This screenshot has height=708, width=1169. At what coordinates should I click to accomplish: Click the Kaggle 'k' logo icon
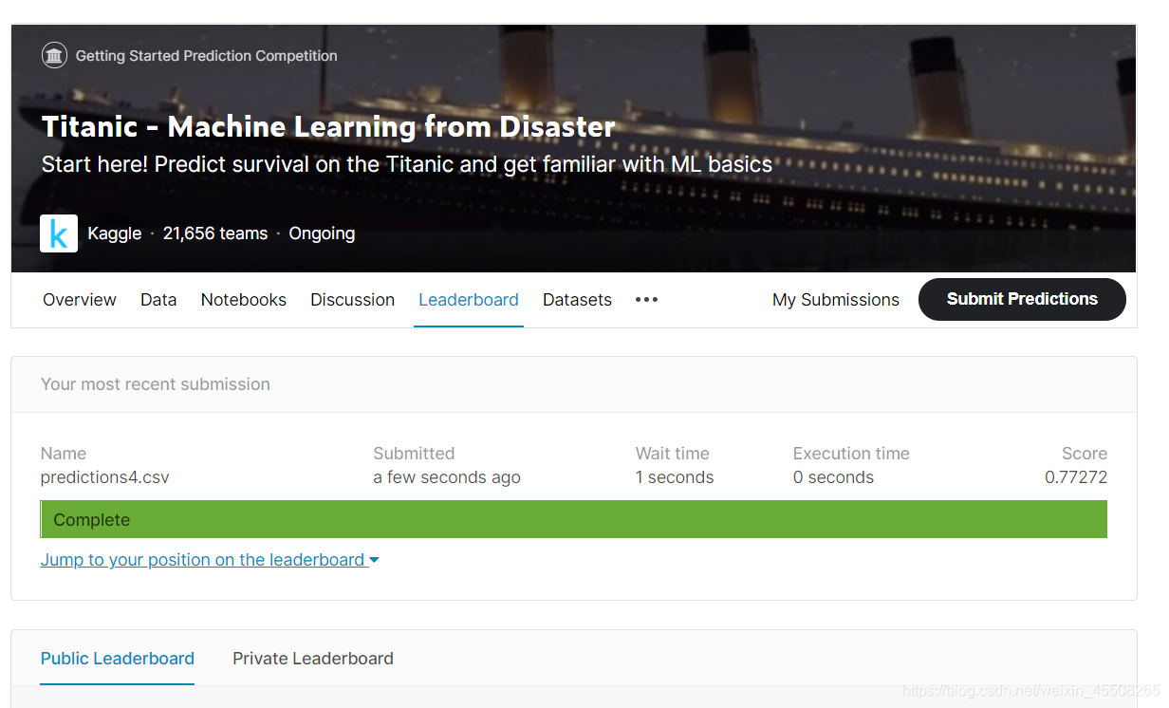tap(59, 233)
